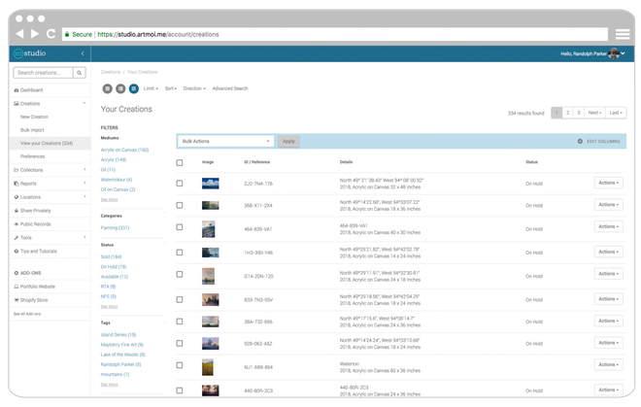Click the Tips and Tutorials icon
This screenshot has width=641, height=407.
pos(16,251)
